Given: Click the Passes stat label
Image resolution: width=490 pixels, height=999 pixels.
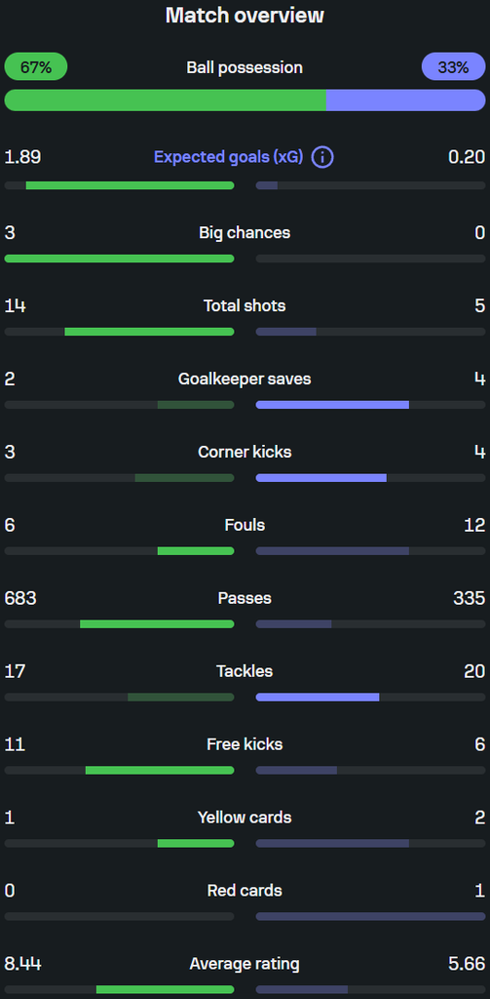Looking at the screenshot, I should (x=245, y=598).
